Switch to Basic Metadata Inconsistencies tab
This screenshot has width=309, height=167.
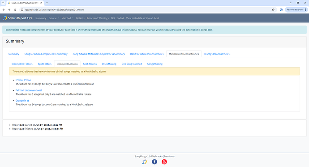coord(147,54)
